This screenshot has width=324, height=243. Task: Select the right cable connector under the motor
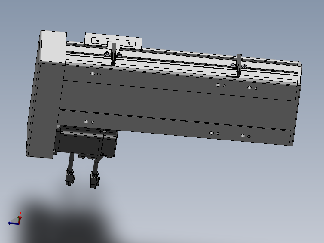pyautogui.click(x=95, y=180)
